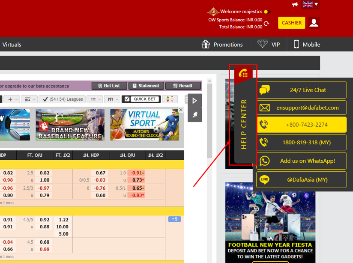Viewport: 353px width, 263px height.
Task: Click the hockey player icon below play
Action: click(x=195, y=115)
